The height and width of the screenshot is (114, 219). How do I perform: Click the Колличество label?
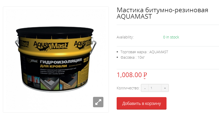point(128,88)
